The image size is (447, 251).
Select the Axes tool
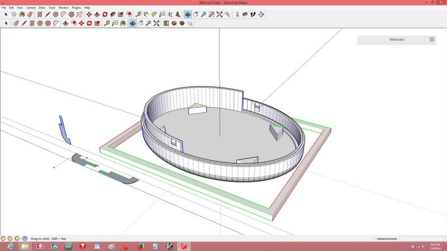[170, 14]
